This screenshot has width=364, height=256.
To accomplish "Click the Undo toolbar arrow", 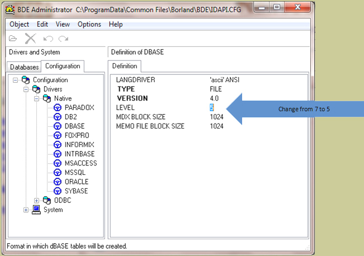I will [x=48, y=39].
